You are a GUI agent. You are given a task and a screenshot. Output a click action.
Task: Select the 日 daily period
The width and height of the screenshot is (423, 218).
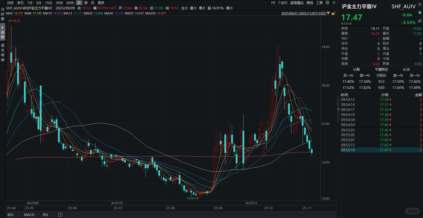79,3
